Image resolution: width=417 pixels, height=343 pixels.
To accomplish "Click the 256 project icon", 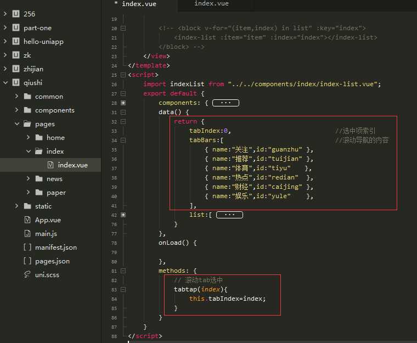I will click(x=16, y=14).
